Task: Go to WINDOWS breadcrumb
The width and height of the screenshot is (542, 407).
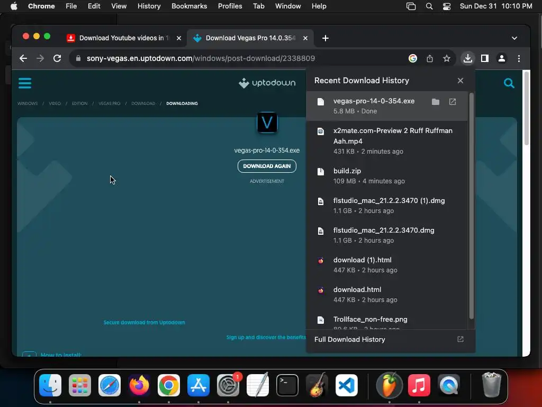Action: click(28, 103)
